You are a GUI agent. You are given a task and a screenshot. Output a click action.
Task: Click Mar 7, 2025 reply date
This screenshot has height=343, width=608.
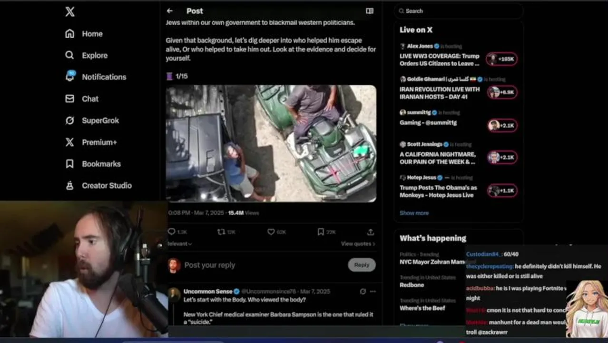click(x=315, y=291)
